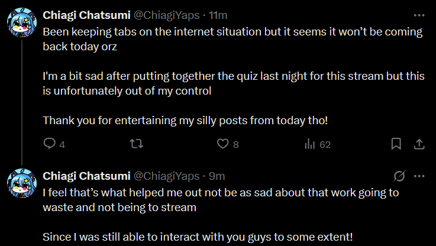
Task: Click the Grok icon on second post
Action: click(399, 176)
